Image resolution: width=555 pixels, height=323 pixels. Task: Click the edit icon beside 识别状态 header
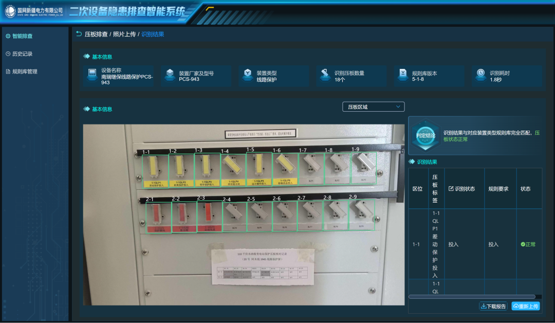click(451, 188)
